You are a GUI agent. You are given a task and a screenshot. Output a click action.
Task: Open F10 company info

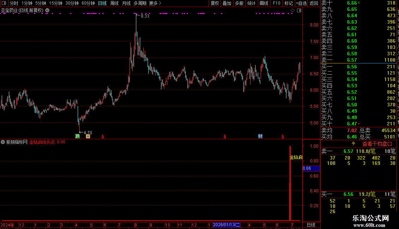coord(276,3)
